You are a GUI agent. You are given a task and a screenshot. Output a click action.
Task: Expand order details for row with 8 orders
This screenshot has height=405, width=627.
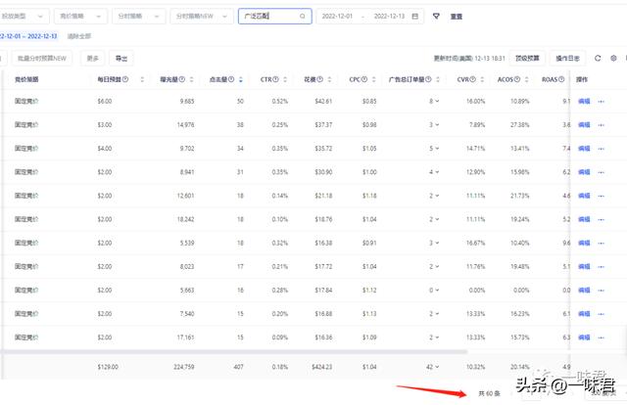437,102
